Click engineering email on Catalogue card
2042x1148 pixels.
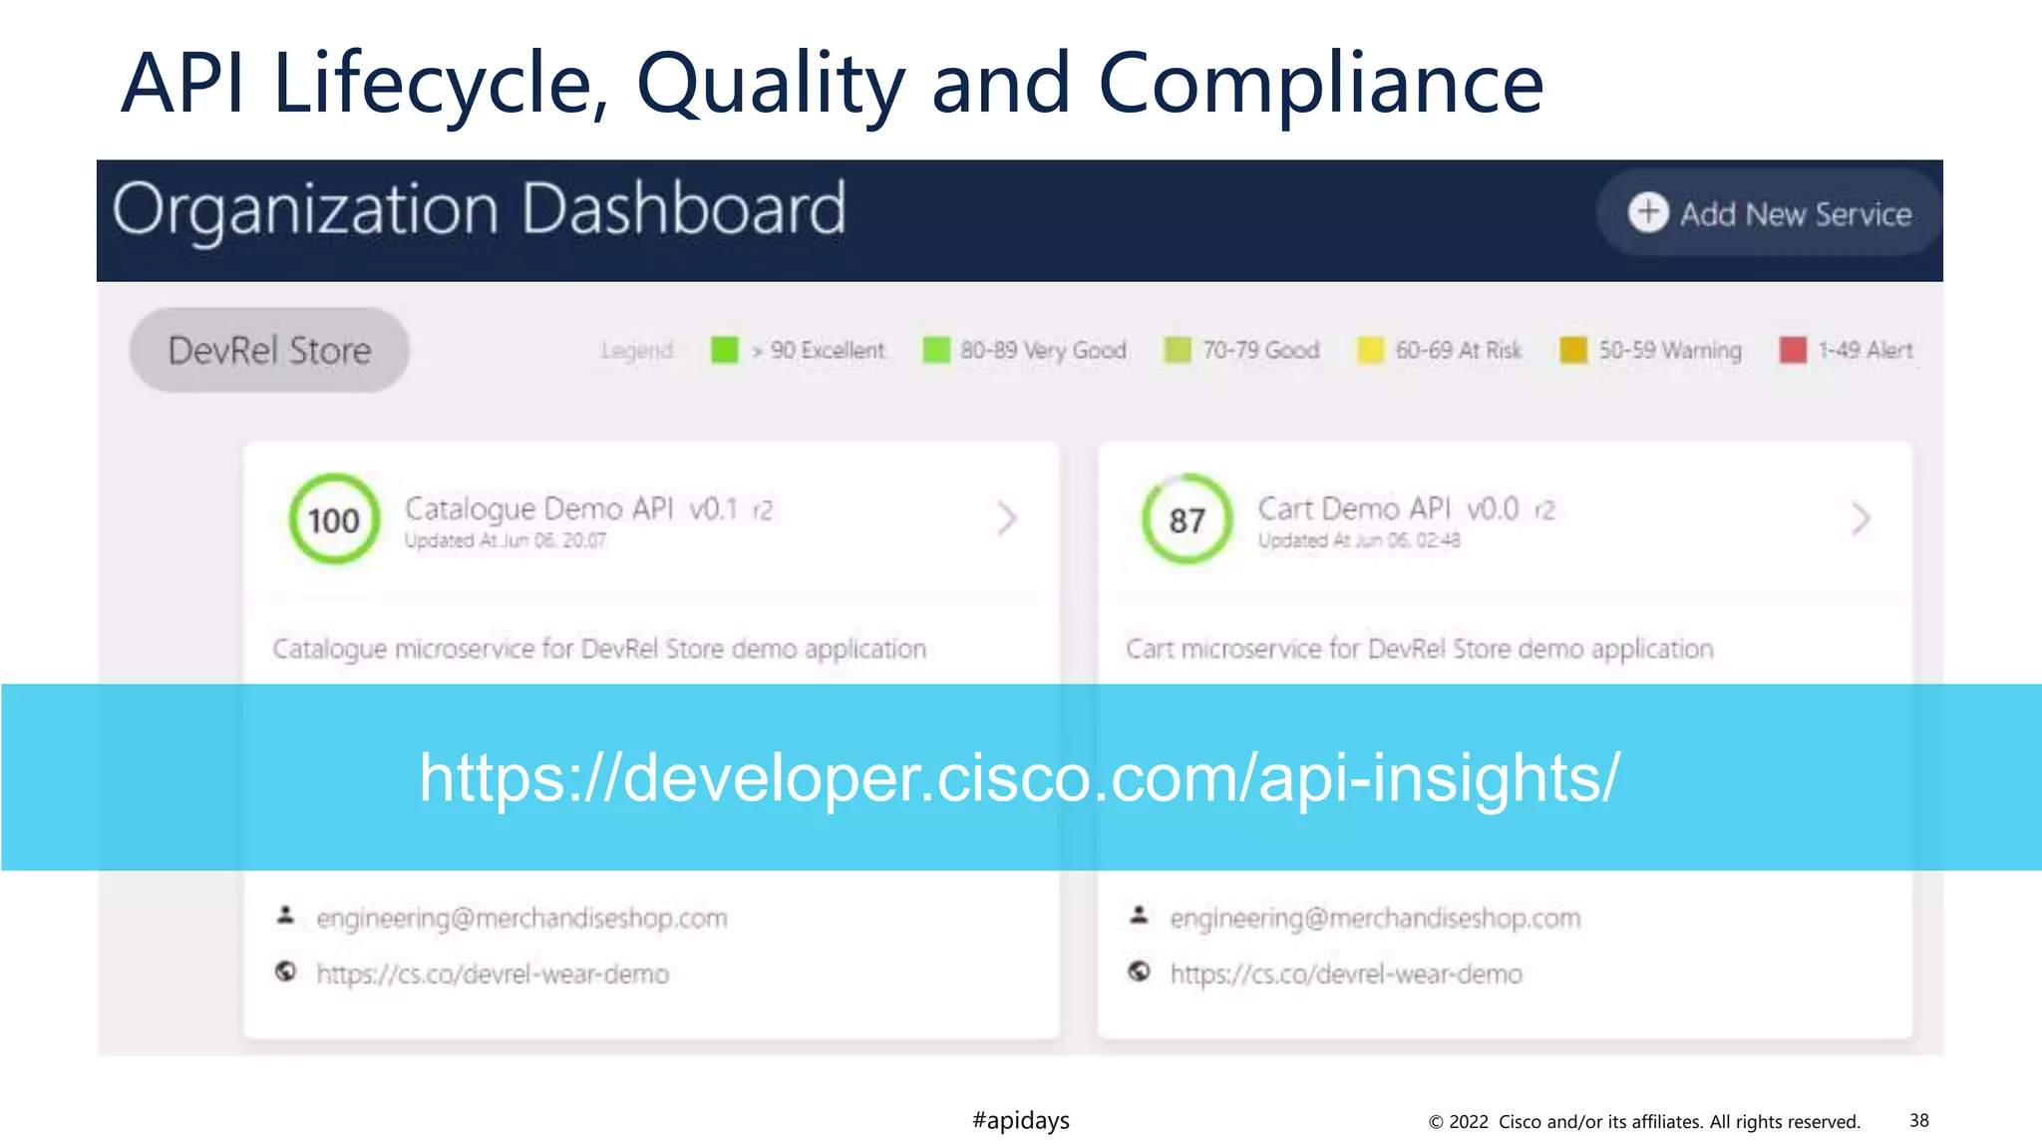click(521, 918)
